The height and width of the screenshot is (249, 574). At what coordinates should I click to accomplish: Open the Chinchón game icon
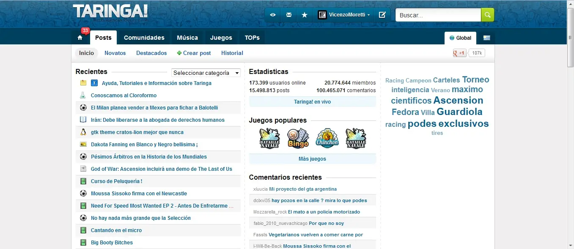tap(327, 139)
